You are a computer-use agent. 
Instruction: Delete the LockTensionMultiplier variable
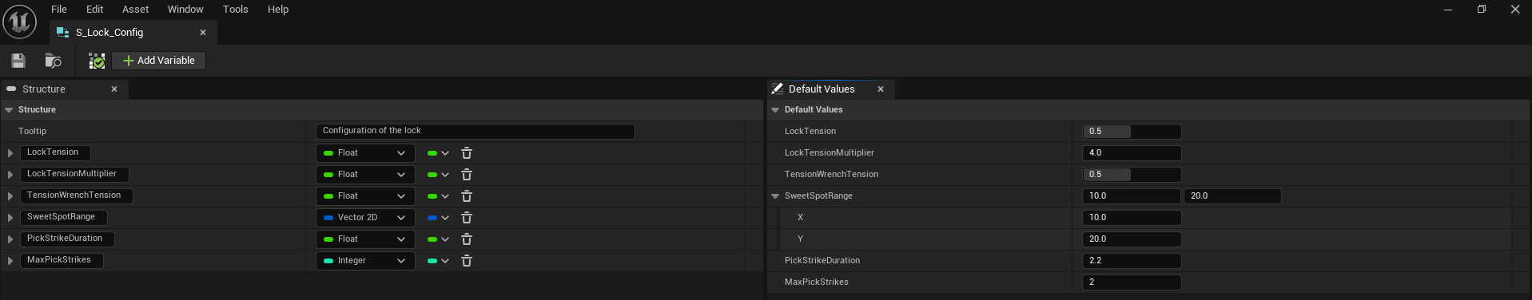[467, 175]
